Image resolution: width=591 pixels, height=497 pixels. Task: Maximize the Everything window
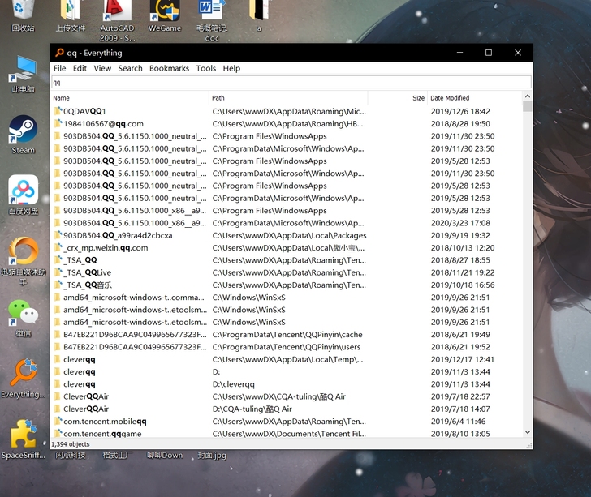coord(489,53)
